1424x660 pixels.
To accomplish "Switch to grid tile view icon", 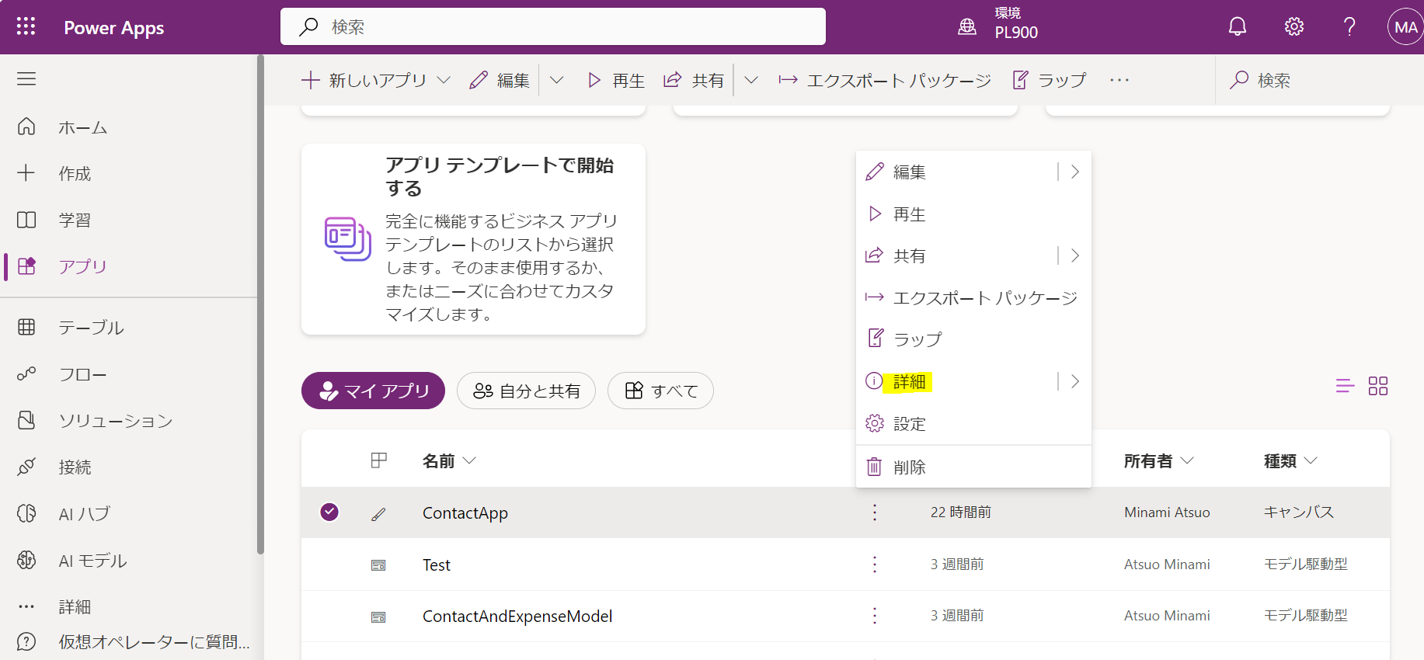I will click(x=1378, y=386).
